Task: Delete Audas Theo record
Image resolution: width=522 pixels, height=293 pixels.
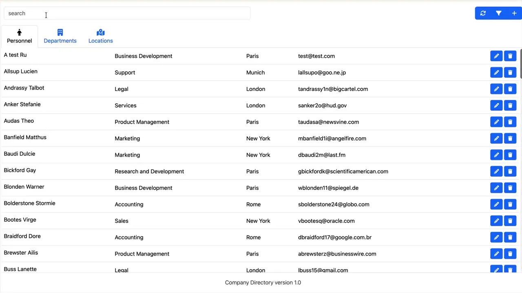Action: coord(510,122)
